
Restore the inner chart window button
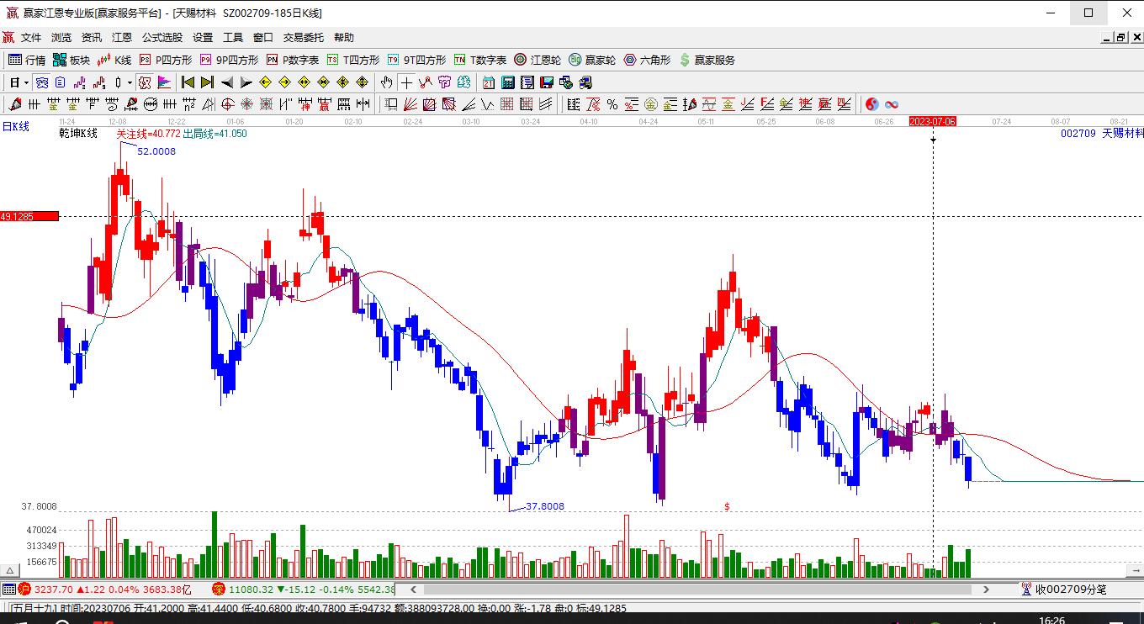[x=1121, y=37]
